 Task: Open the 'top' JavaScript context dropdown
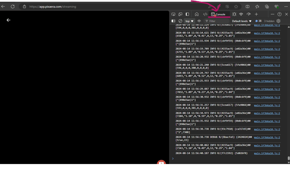point(190,21)
